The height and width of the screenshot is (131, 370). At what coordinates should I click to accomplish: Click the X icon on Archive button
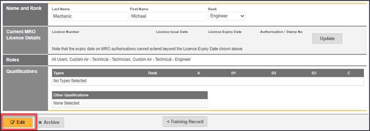pyautogui.click(x=40, y=122)
